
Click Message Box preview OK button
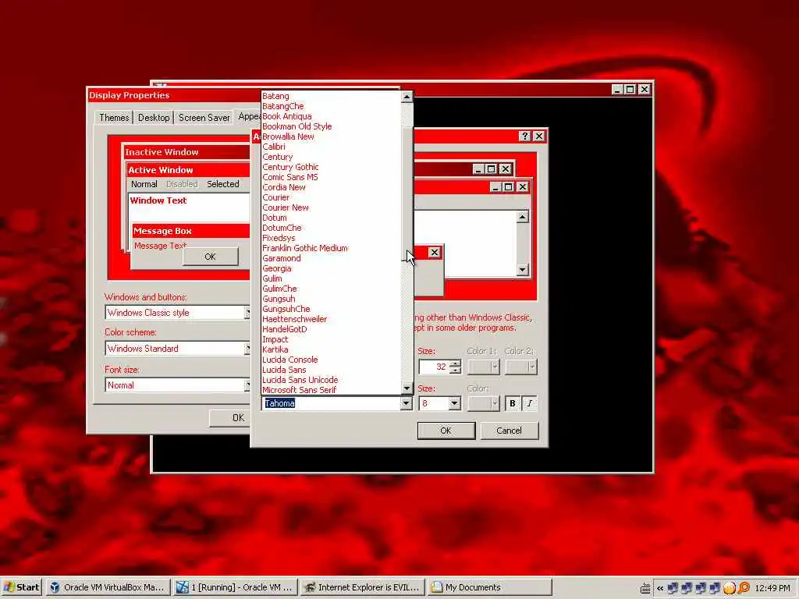[x=210, y=257]
